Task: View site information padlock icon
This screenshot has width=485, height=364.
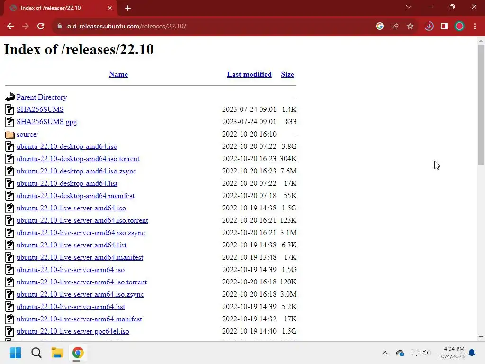Action: click(x=60, y=27)
